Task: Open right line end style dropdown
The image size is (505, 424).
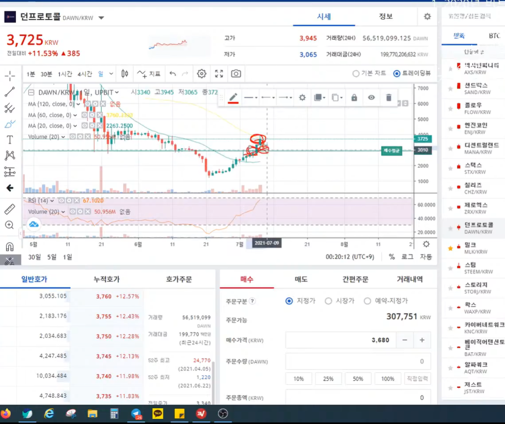Action: pyautogui.click(x=286, y=97)
